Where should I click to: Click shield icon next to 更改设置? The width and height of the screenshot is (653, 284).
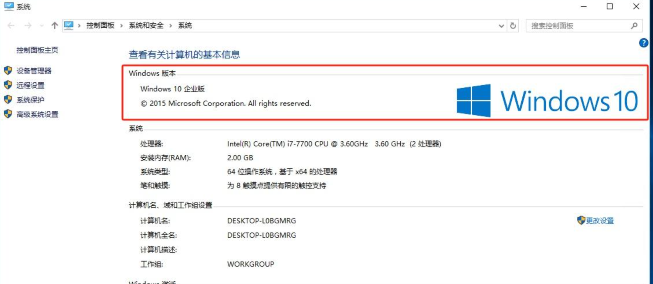581,220
